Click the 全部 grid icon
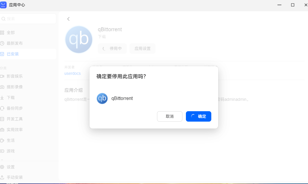Image resolution: width=308 pixels, height=184 pixels. click(2, 33)
